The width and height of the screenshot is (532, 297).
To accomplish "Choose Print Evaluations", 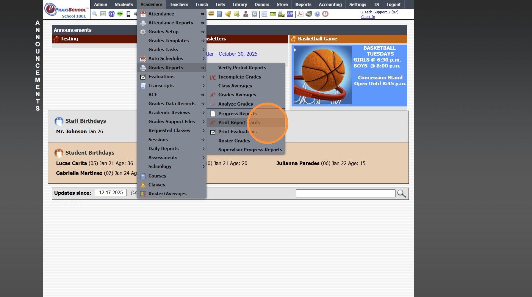I will [x=246, y=132].
